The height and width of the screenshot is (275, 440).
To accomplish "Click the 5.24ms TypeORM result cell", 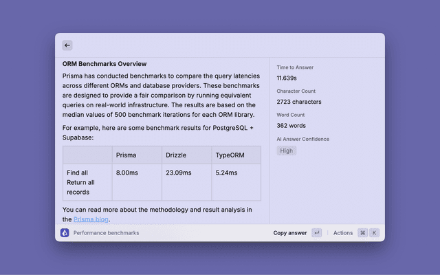I will click(x=226, y=173).
